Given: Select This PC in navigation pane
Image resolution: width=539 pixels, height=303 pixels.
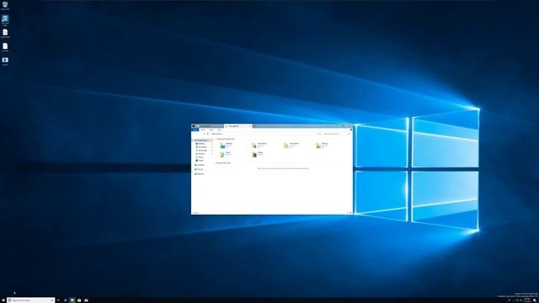Looking at the screenshot, I should [x=200, y=169].
